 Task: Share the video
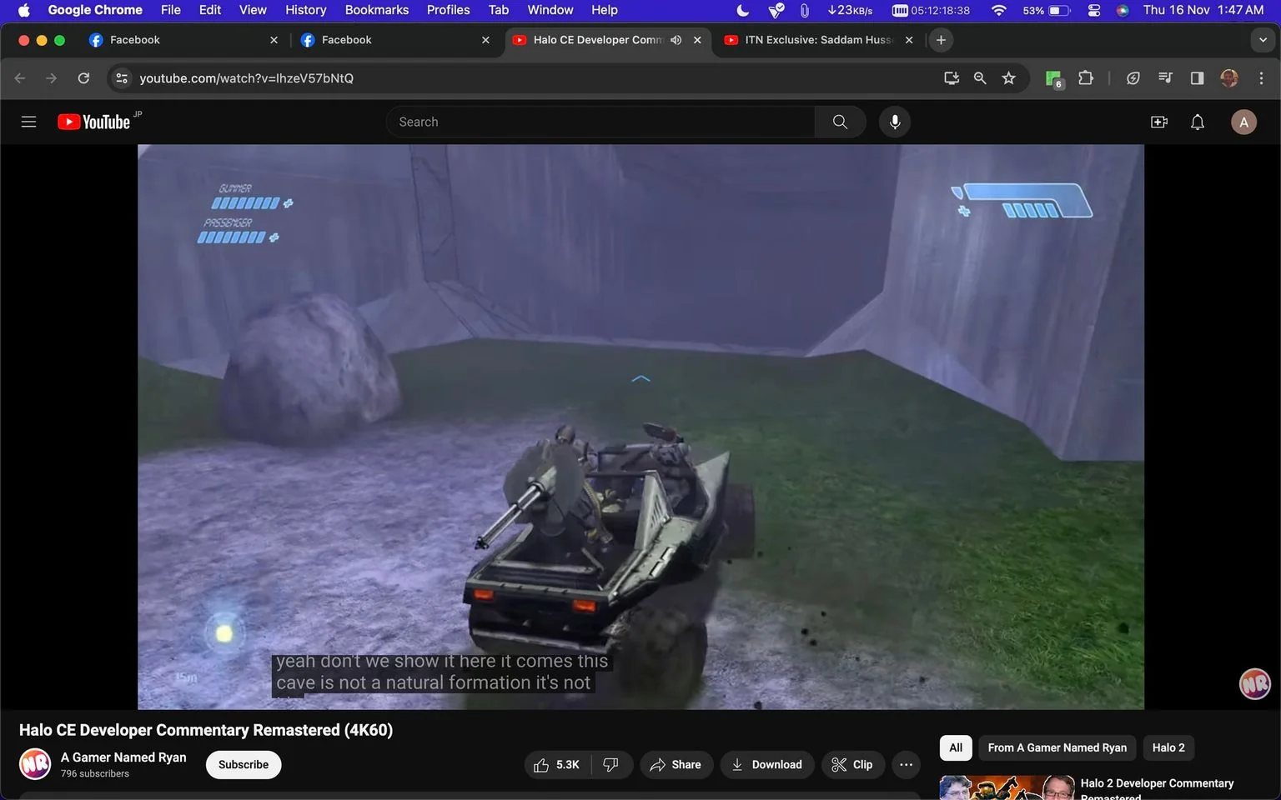pos(676,765)
